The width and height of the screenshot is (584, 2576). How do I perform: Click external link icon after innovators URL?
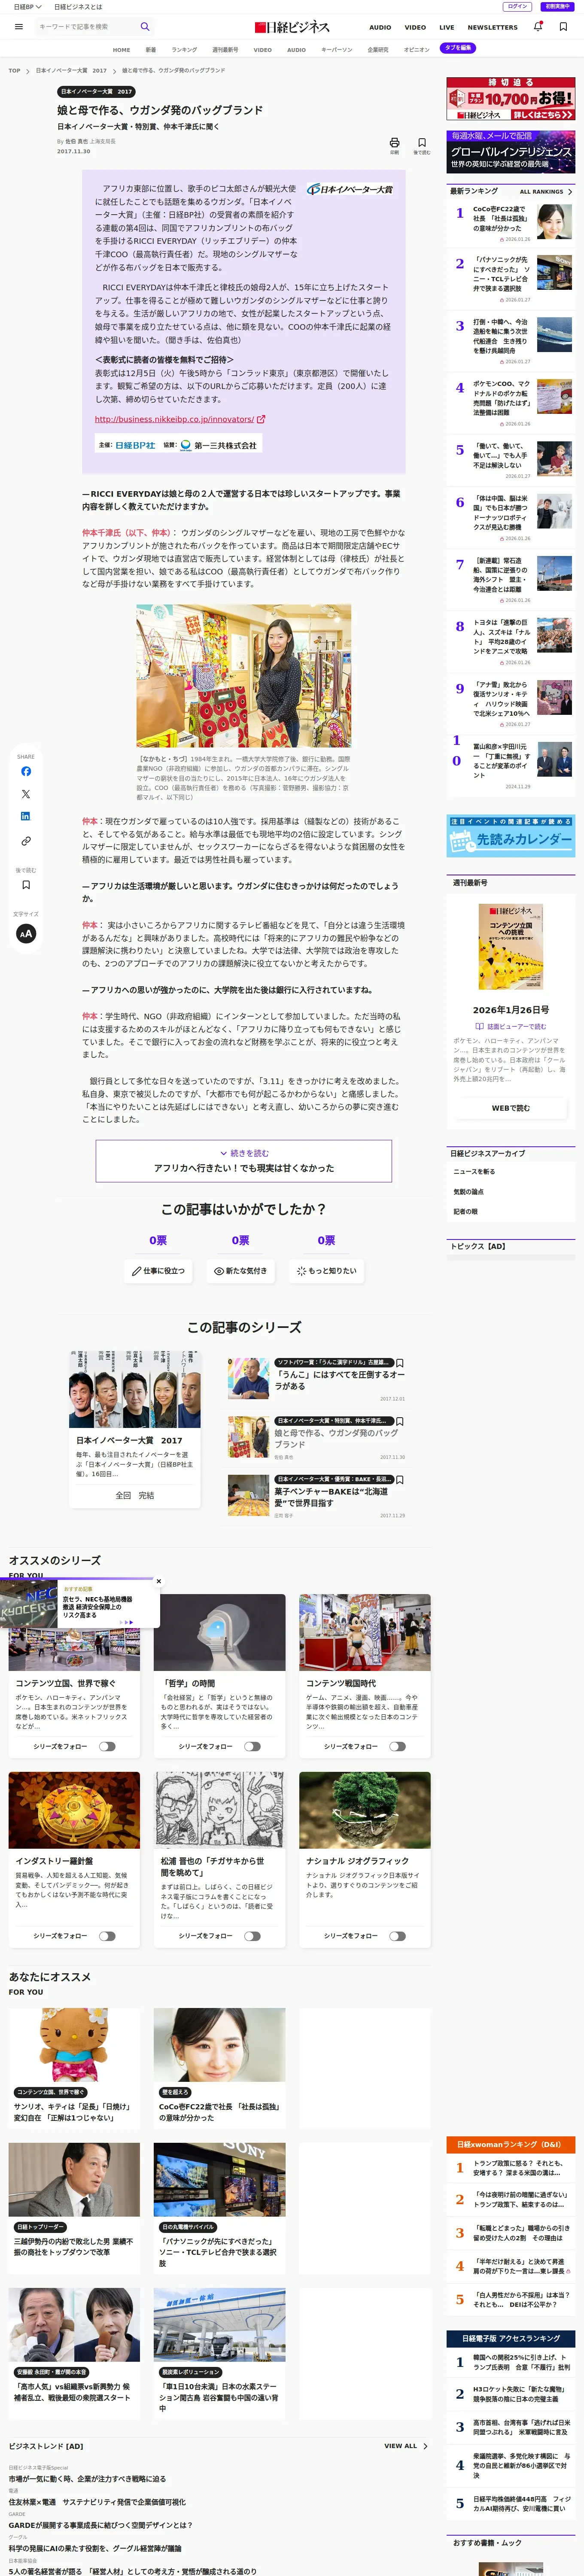261,420
